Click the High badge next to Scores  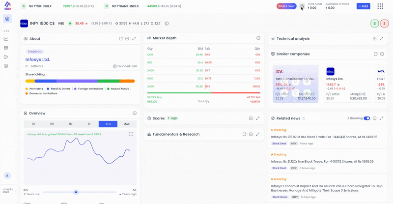[172, 118]
